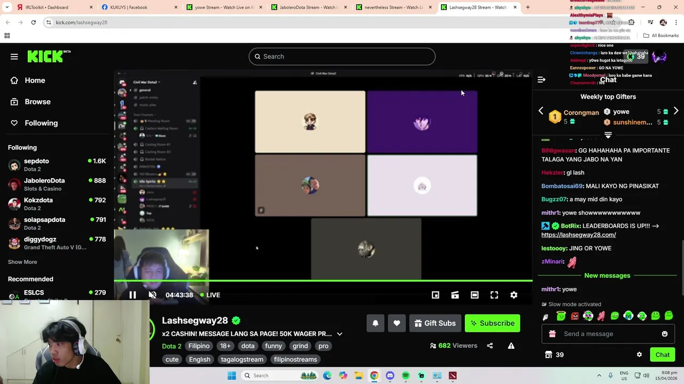
Task: Follow Lashsegway28 using heart button
Action: click(397, 323)
